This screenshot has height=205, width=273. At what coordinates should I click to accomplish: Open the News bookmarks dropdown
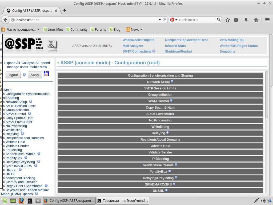tap(134, 29)
